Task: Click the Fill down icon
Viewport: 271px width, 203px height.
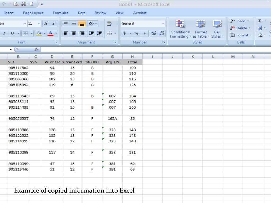Action: click(x=260, y=28)
